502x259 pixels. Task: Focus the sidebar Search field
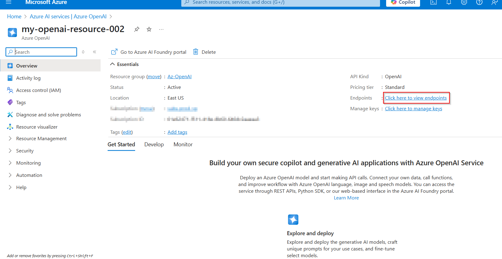coord(41,52)
